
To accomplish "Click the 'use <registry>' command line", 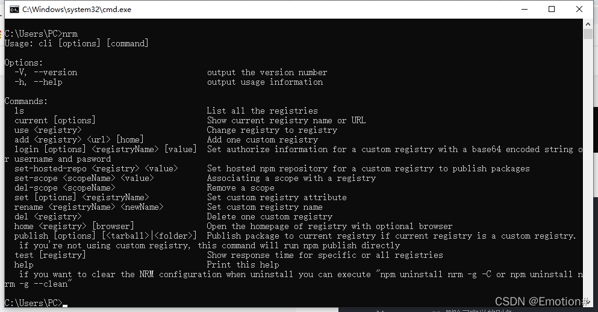I will pyautogui.click(x=48, y=130).
